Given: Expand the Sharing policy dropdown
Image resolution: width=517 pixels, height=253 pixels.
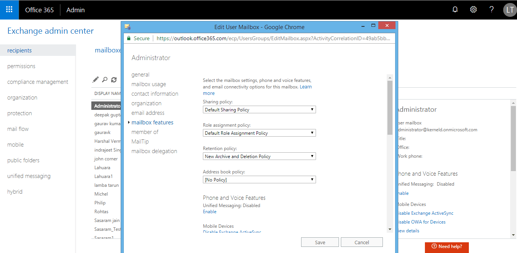Looking at the screenshot, I should 259,110.
